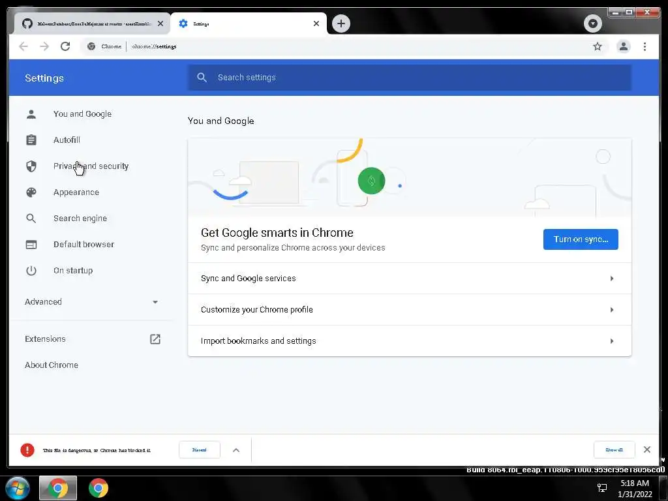Image resolution: width=668 pixels, height=501 pixels.
Task: Click Show all downloads
Action: pyautogui.click(x=614, y=450)
